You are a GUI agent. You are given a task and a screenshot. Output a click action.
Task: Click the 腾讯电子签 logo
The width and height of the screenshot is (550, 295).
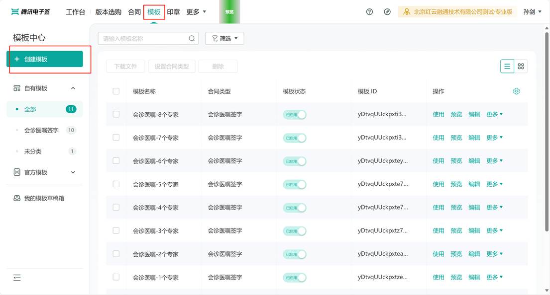31,12
